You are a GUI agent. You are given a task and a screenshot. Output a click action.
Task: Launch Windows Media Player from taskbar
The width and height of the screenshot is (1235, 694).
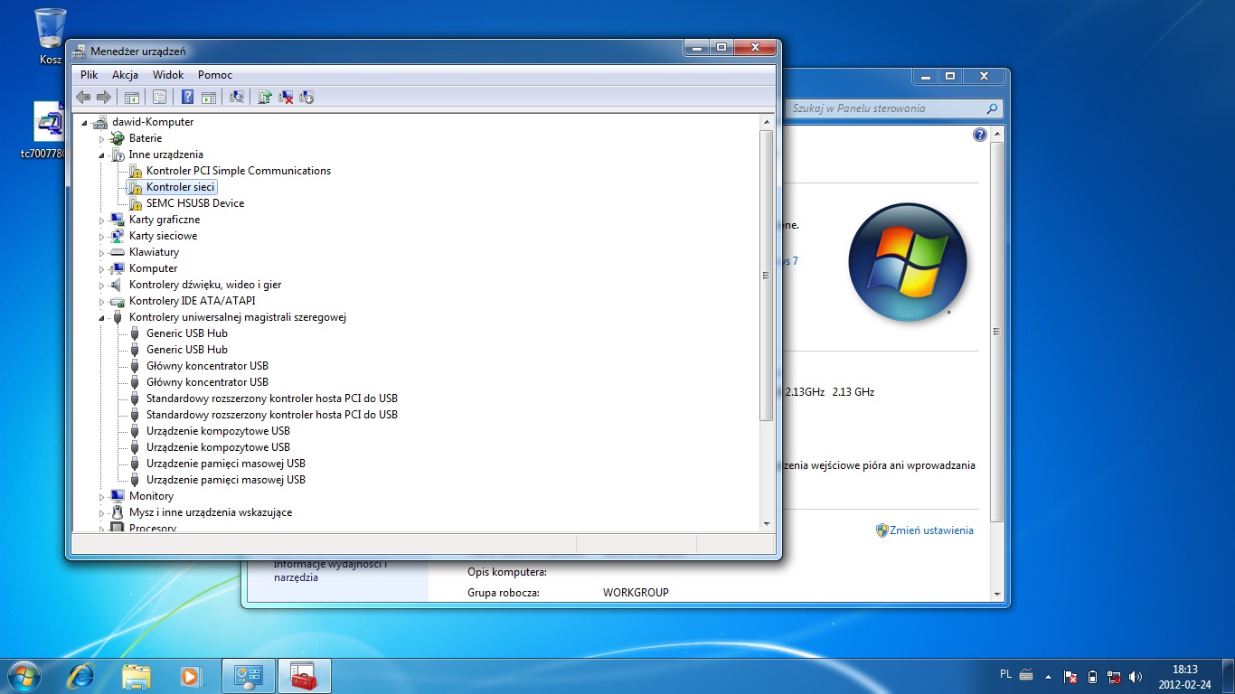click(191, 675)
